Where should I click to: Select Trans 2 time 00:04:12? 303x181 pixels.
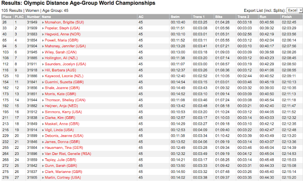[244, 154]
